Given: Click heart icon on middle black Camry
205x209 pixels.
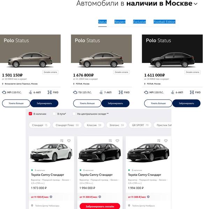Looking at the screenshot, I should click(x=117, y=141).
